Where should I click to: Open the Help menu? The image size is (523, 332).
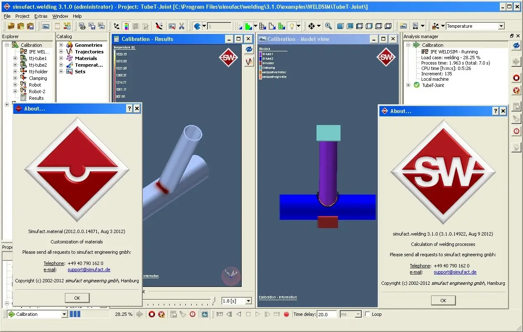pyautogui.click(x=77, y=16)
